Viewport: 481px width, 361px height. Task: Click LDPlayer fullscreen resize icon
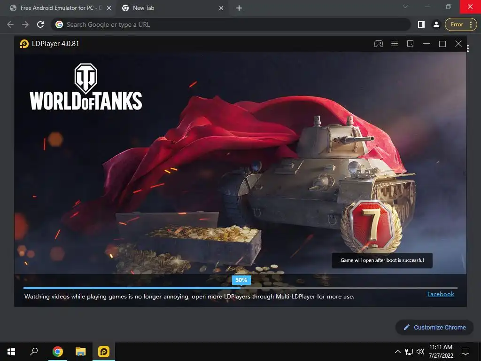[x=411, y=44]
